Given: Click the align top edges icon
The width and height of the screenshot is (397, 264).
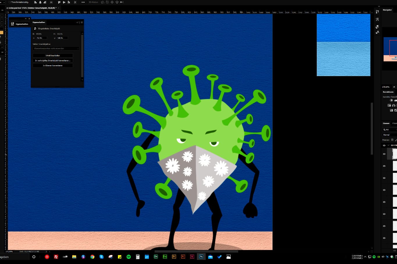Looking at the screenshot, I should [x=59, y=2].
